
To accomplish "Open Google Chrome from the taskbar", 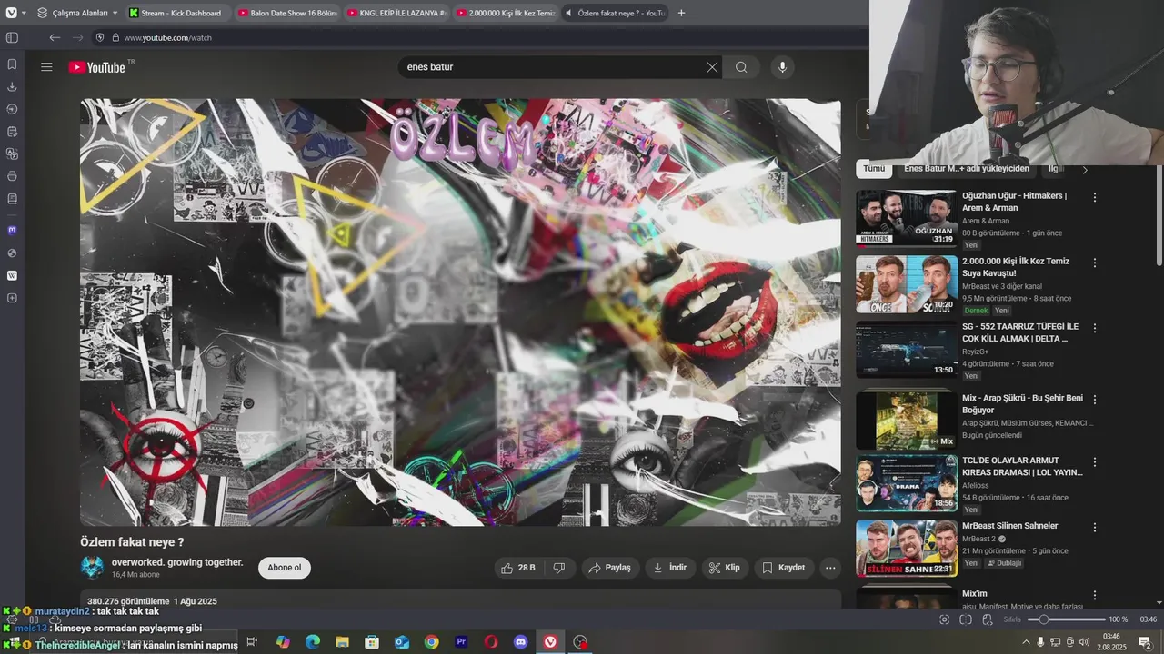I will click(431, 642).
